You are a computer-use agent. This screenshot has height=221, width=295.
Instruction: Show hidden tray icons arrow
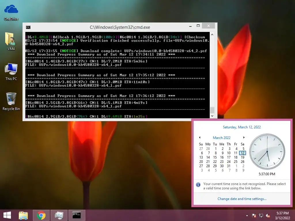click(247, 216)
